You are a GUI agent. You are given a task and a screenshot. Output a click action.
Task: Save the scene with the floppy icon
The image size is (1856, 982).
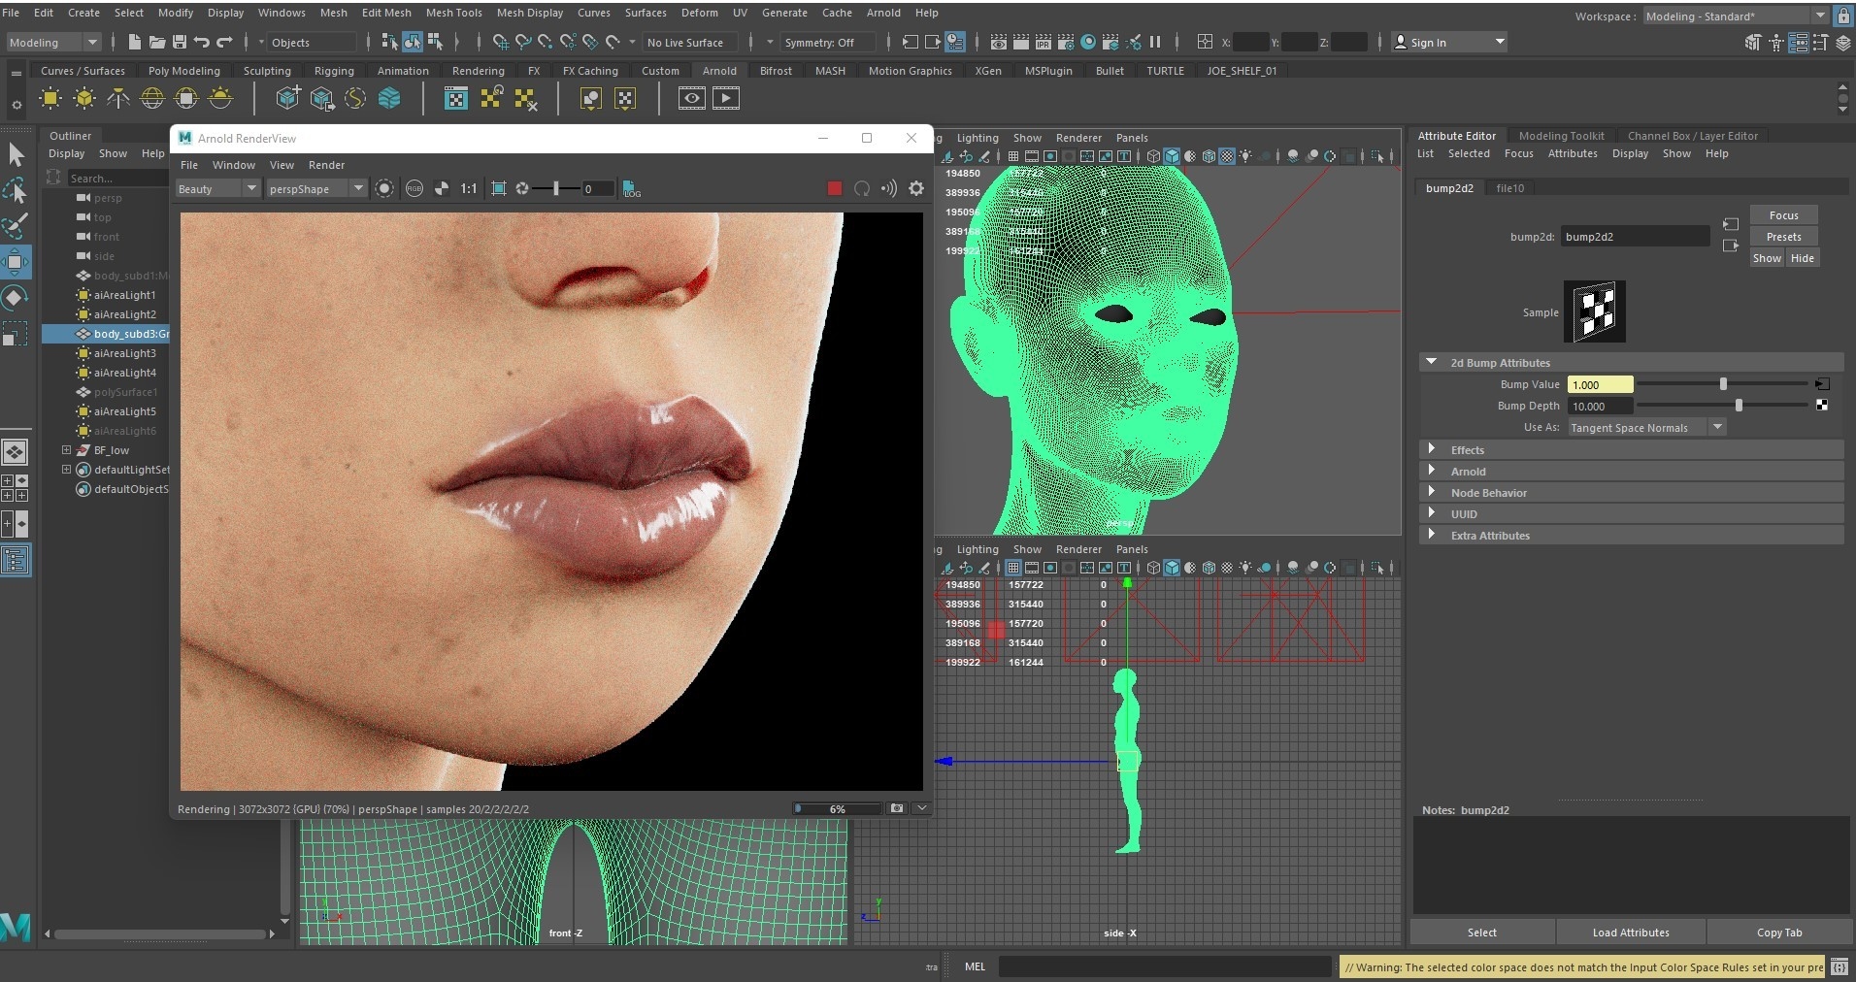tap(180, 42)
